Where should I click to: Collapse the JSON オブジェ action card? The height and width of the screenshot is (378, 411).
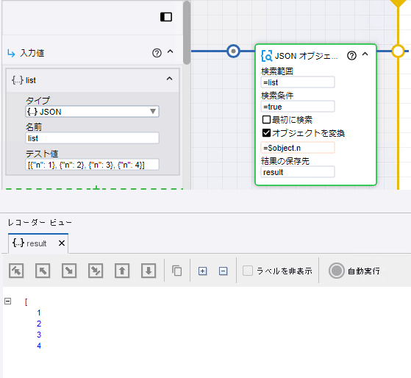[365, 54]
